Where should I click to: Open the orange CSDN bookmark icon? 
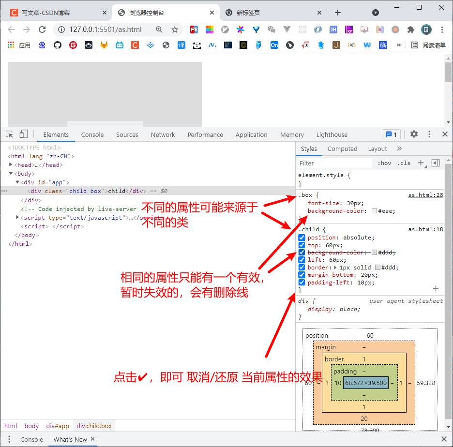pyautogui.click(x=135, y=45)
